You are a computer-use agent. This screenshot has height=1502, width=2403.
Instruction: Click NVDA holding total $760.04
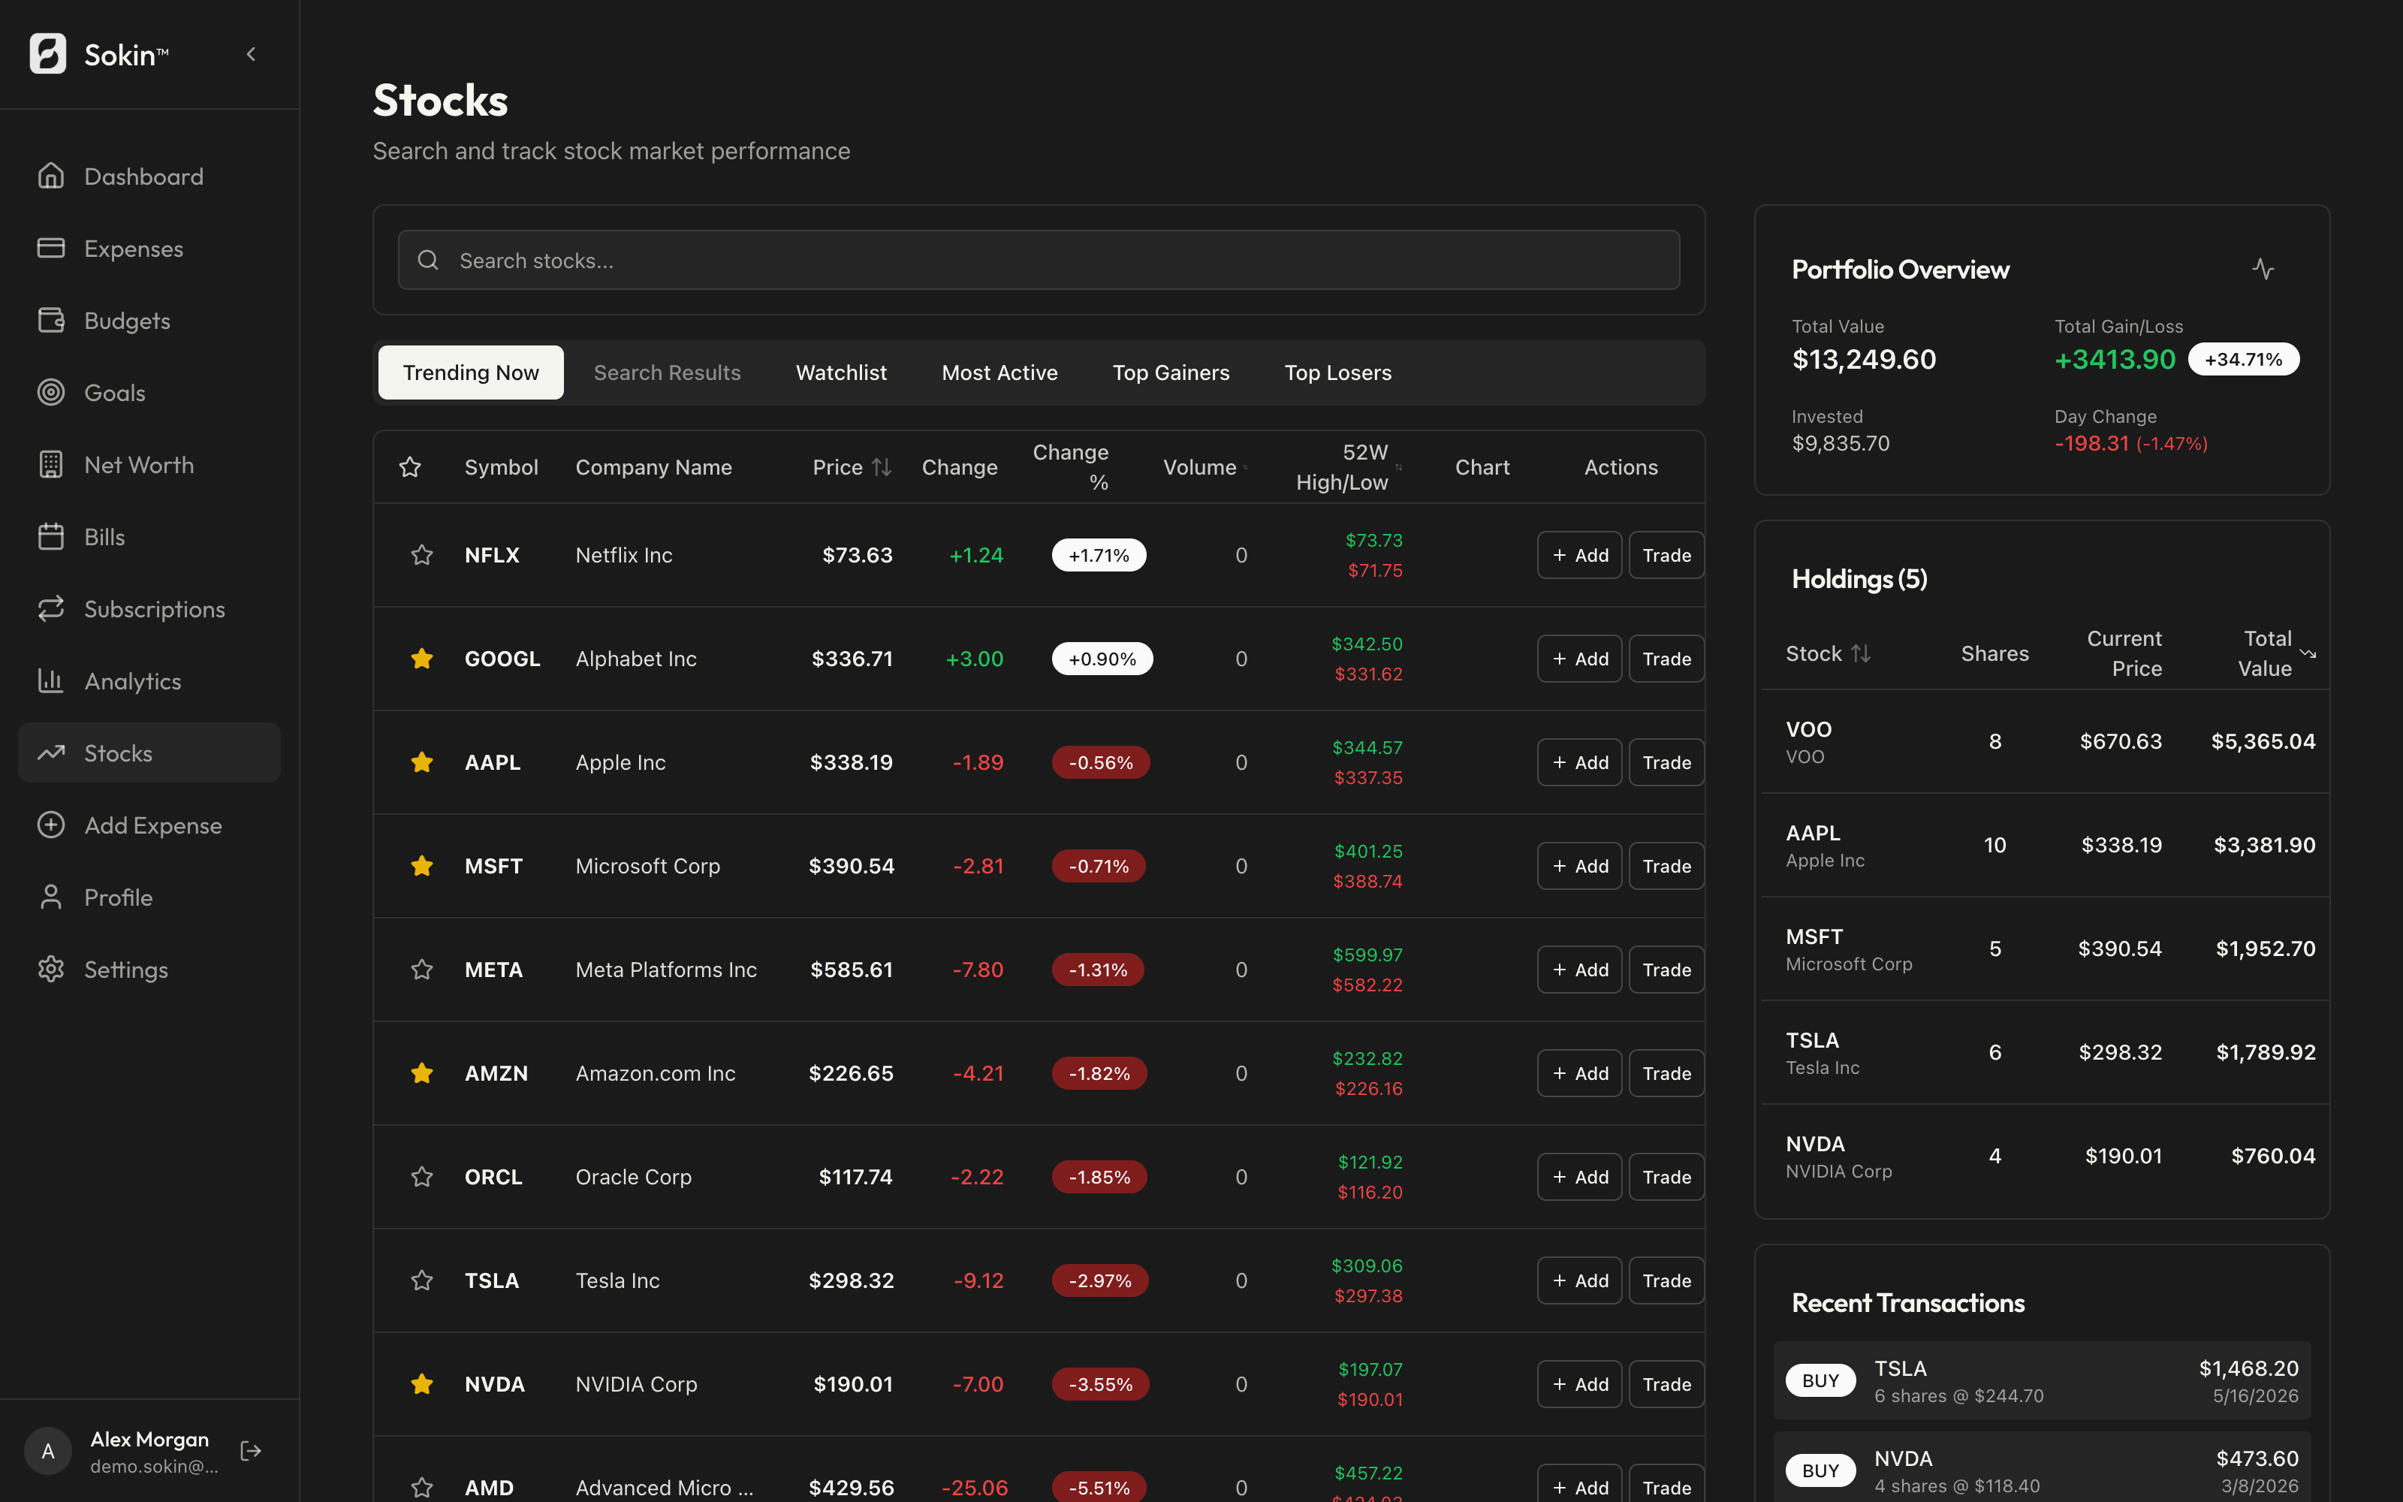[2273, 1157]
